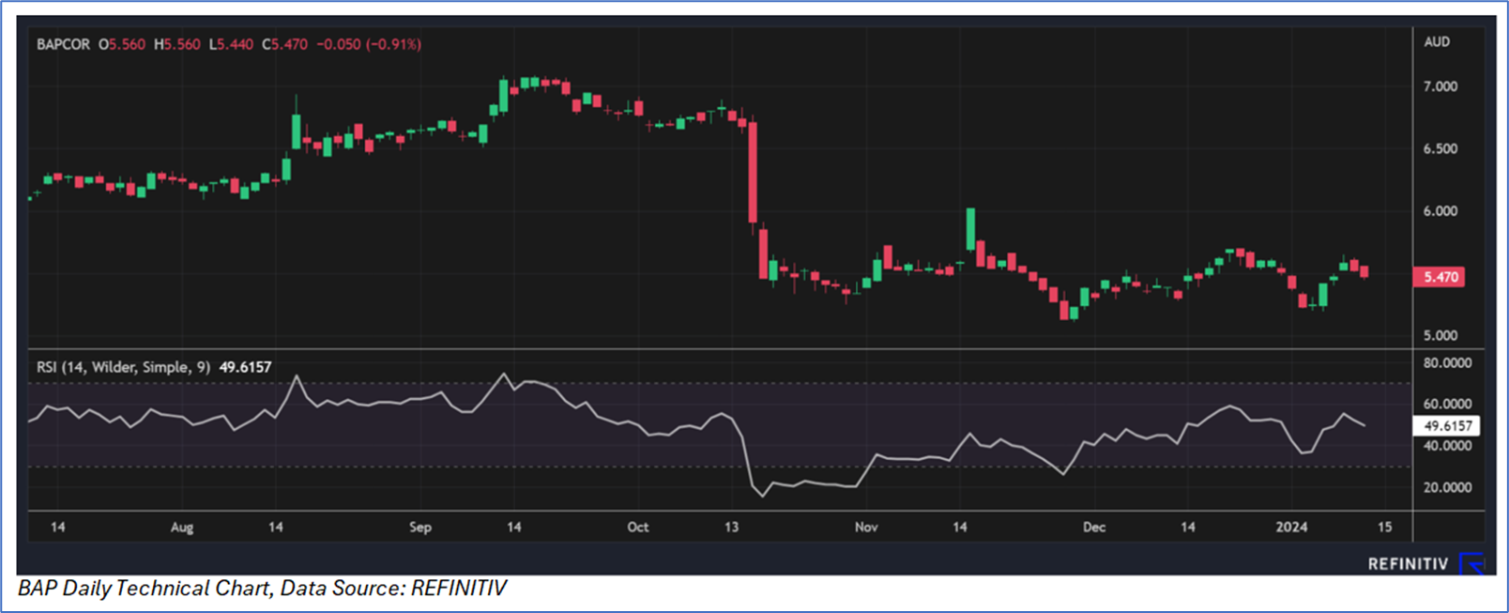Click the close price C5.470 value

(284, 44)
